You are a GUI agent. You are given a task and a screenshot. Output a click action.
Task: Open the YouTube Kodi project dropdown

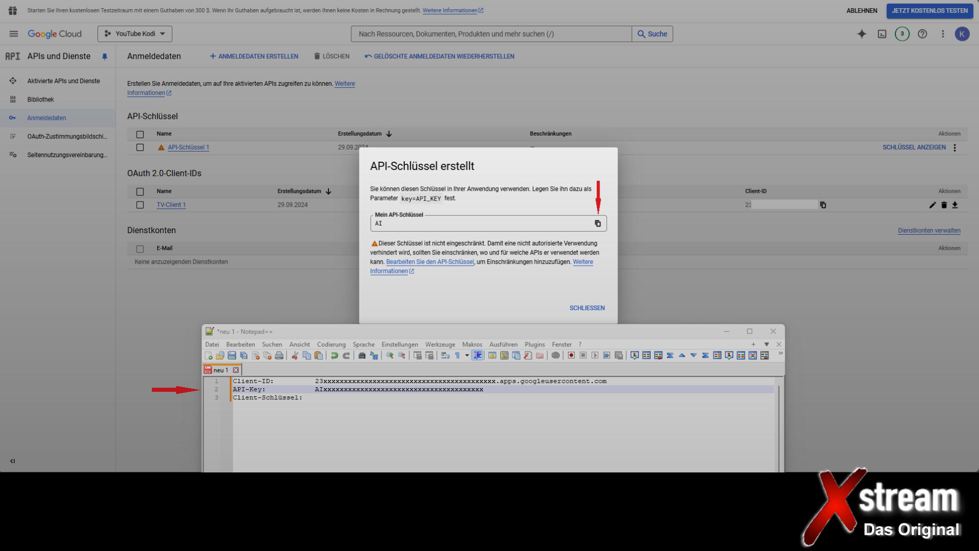pos(135,34)
